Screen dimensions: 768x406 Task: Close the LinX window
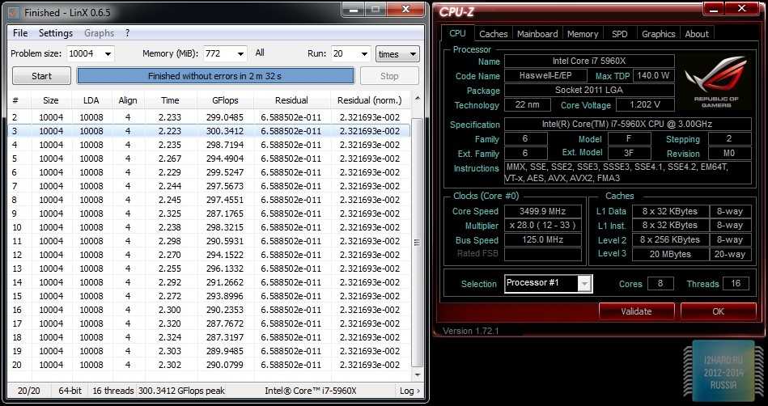[406, 10]
